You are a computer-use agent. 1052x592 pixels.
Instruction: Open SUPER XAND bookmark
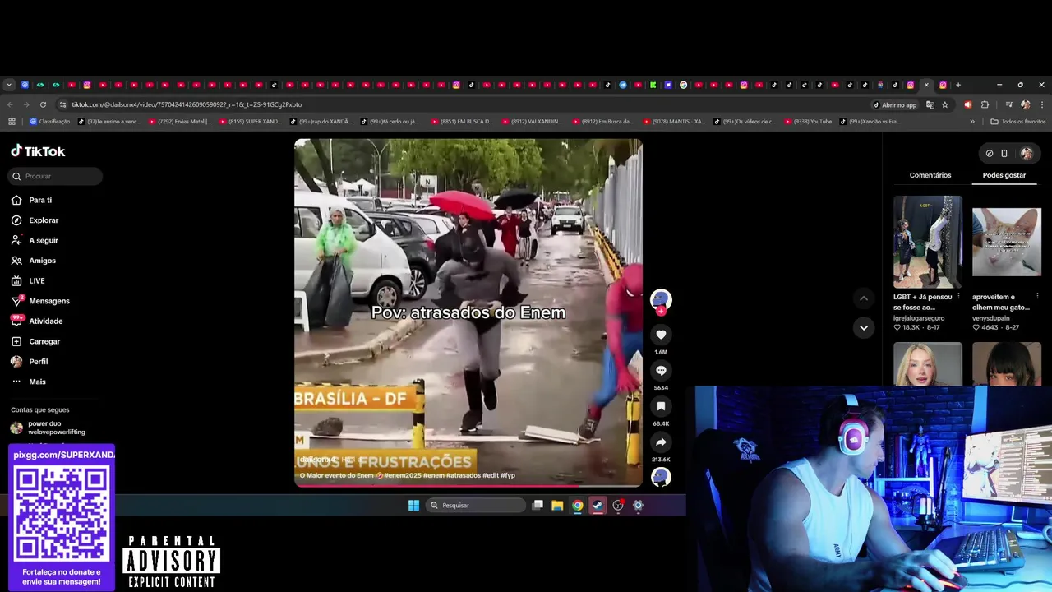point(251,122)
